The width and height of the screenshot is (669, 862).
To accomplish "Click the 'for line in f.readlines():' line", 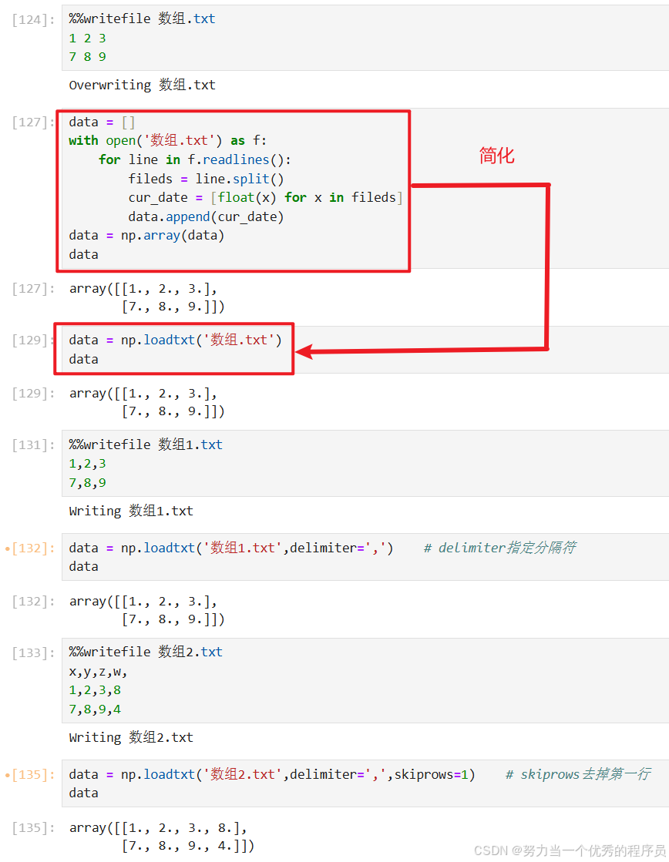I will (195, 160).
